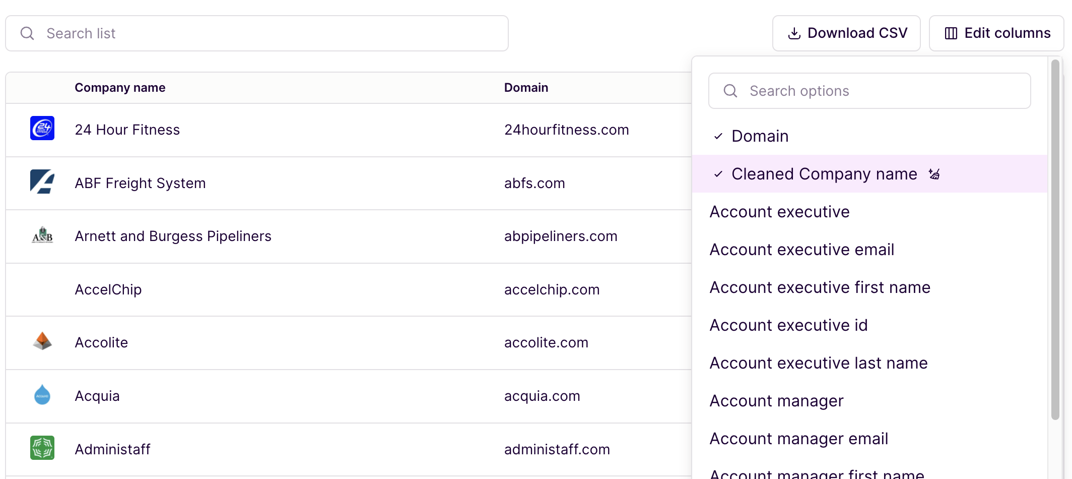Click the Acquia droplet logo
The image size is (1072, 479).
tap(42, 395)
